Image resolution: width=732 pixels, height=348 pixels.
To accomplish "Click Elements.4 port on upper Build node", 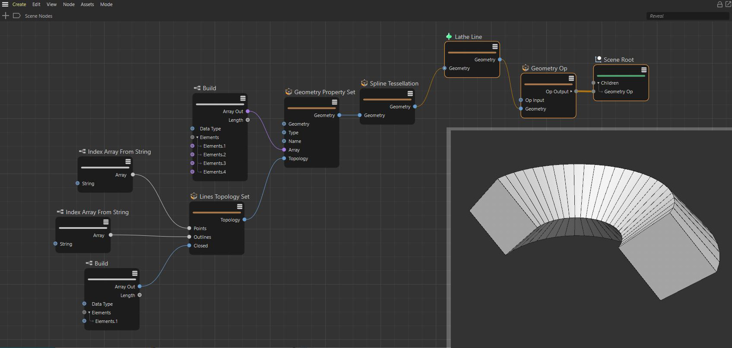I will (192, 172).
